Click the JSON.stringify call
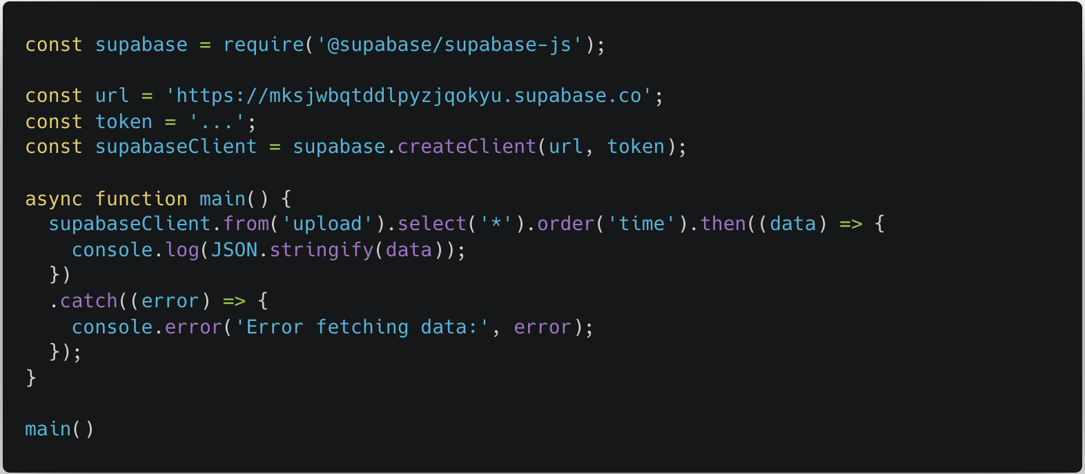Image resolution: width=1085 pixels, height=474 pixels. point(293,250)
